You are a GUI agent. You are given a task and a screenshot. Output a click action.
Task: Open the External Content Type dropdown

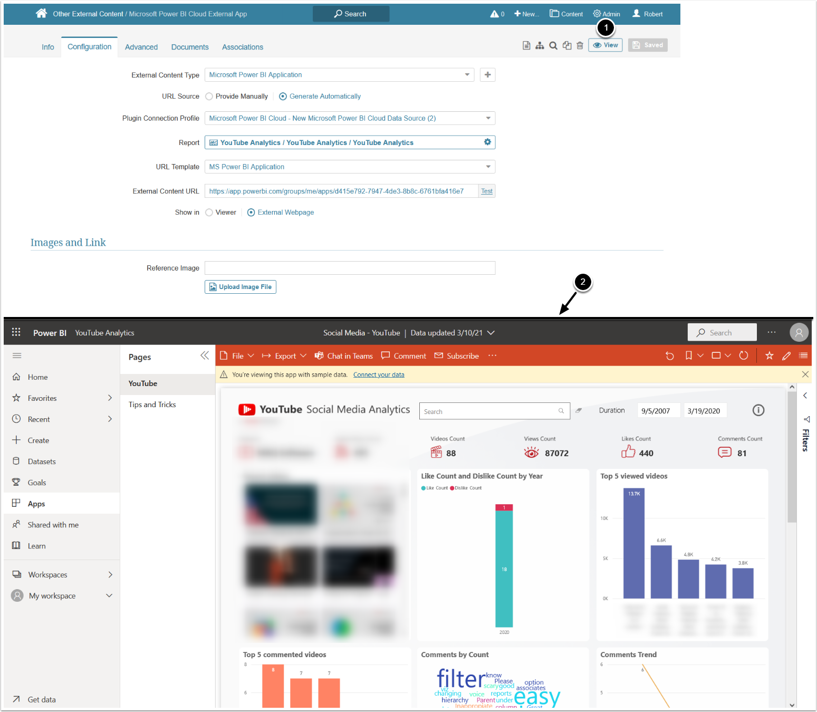tap(340, 75)
